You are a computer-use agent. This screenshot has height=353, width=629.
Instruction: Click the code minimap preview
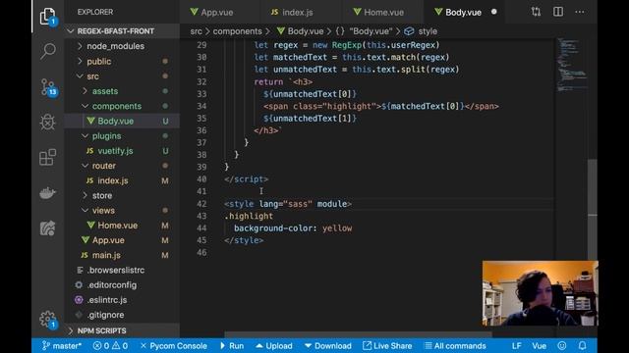pos(572,64)
